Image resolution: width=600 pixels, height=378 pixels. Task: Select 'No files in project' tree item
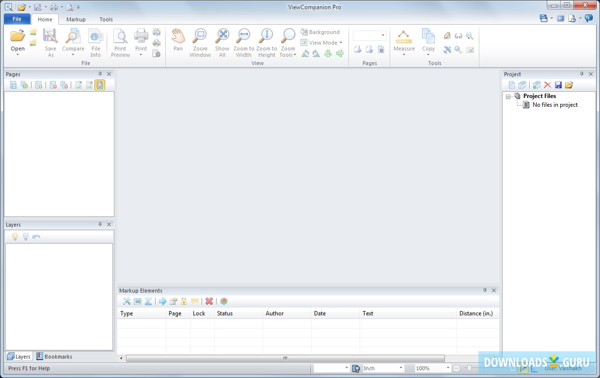[555, 105]
